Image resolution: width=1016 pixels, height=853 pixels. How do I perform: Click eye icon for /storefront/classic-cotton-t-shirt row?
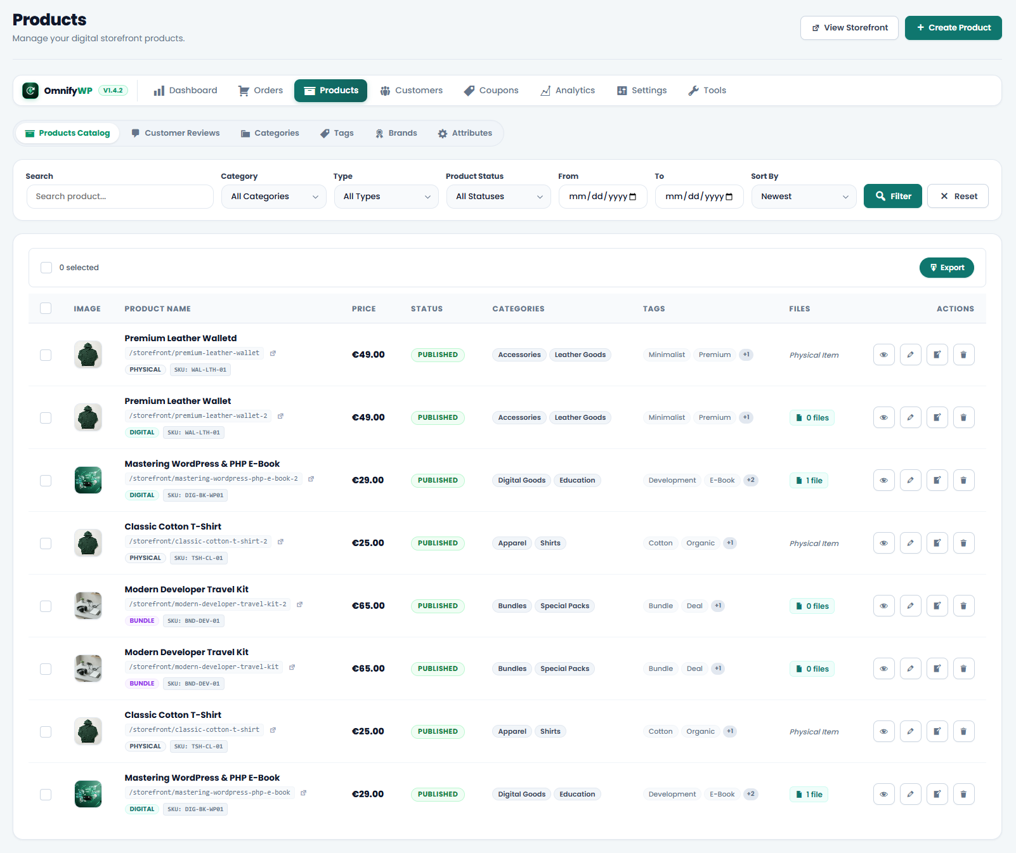click(x=883, y=731)
